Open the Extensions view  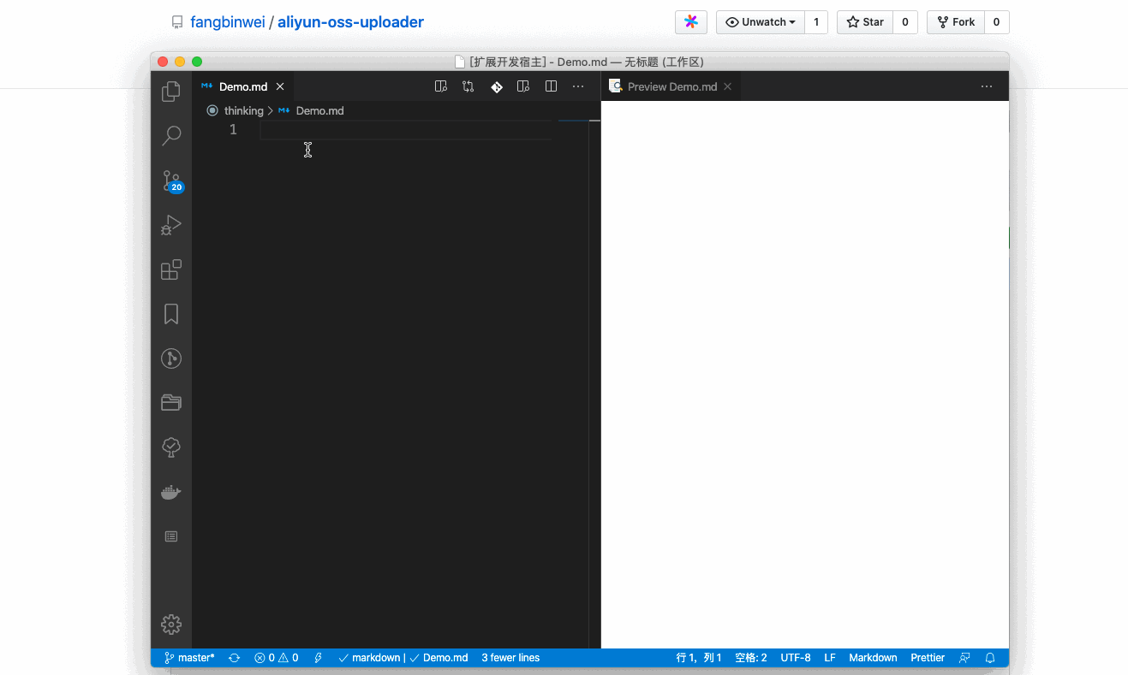tap(171, 269)
